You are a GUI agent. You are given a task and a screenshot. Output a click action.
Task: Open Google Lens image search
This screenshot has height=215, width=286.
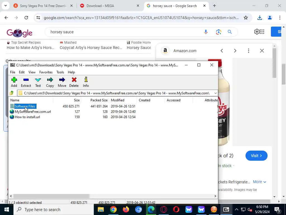(218, 32)
